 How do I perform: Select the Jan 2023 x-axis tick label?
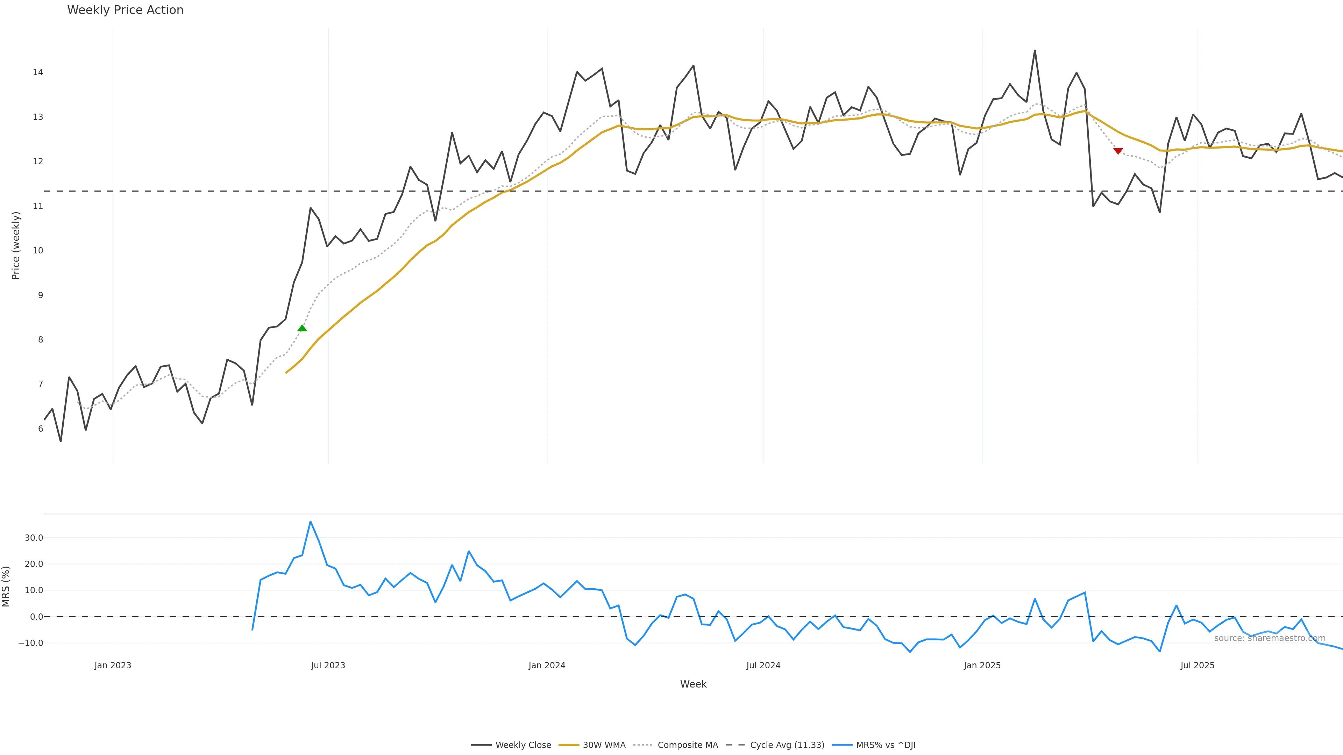113,666
